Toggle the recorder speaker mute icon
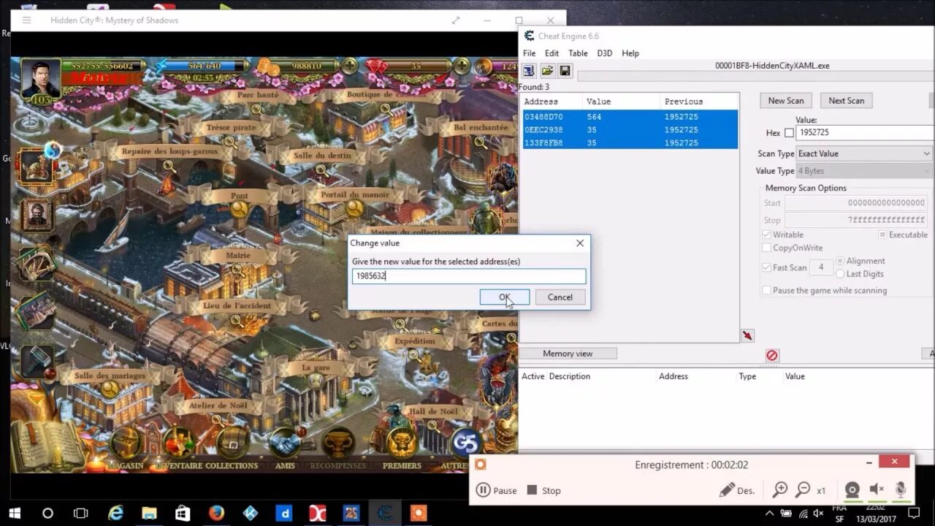Image resolution: width=935 pixels, height=526 pixels. pos(877,489)
